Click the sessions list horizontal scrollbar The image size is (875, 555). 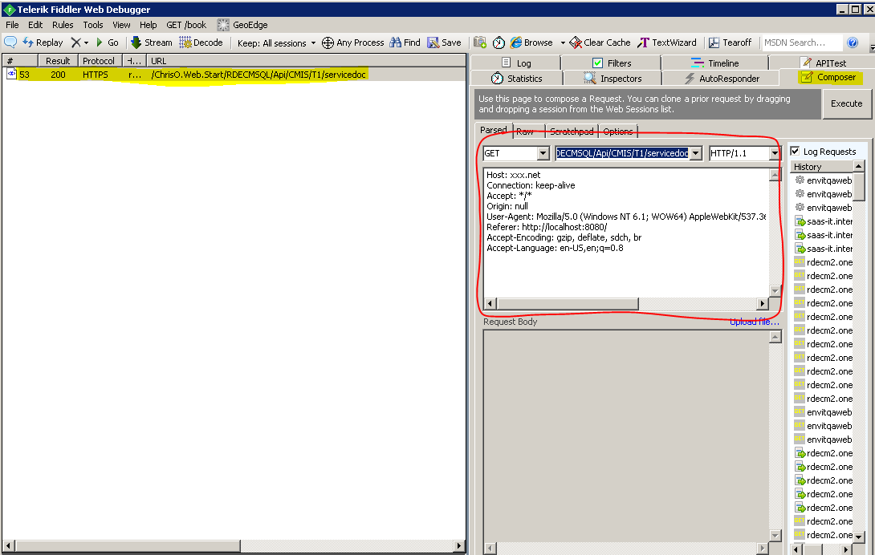click(234, 545)
